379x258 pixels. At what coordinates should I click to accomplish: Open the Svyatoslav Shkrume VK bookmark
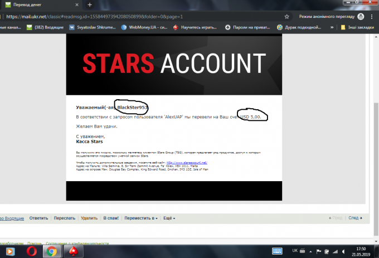coord(93,27)
